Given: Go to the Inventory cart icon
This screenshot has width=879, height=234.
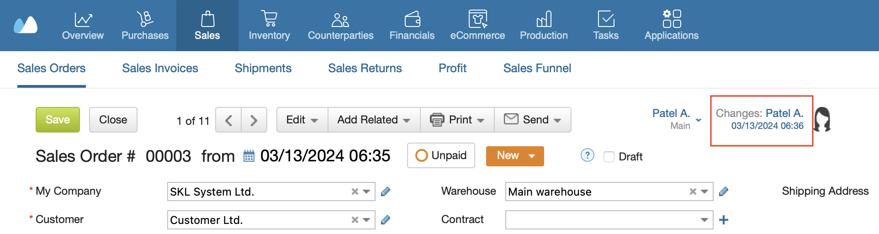Looking at the screenshot, I should pyautogui.click(x=269, y=19).
